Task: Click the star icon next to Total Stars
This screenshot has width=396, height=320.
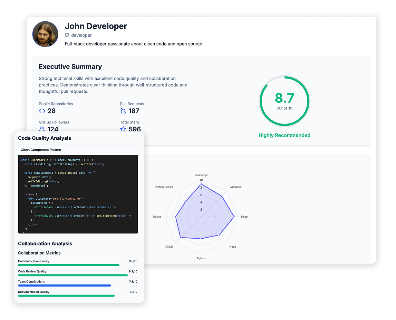Action: [x=123, y=129]
